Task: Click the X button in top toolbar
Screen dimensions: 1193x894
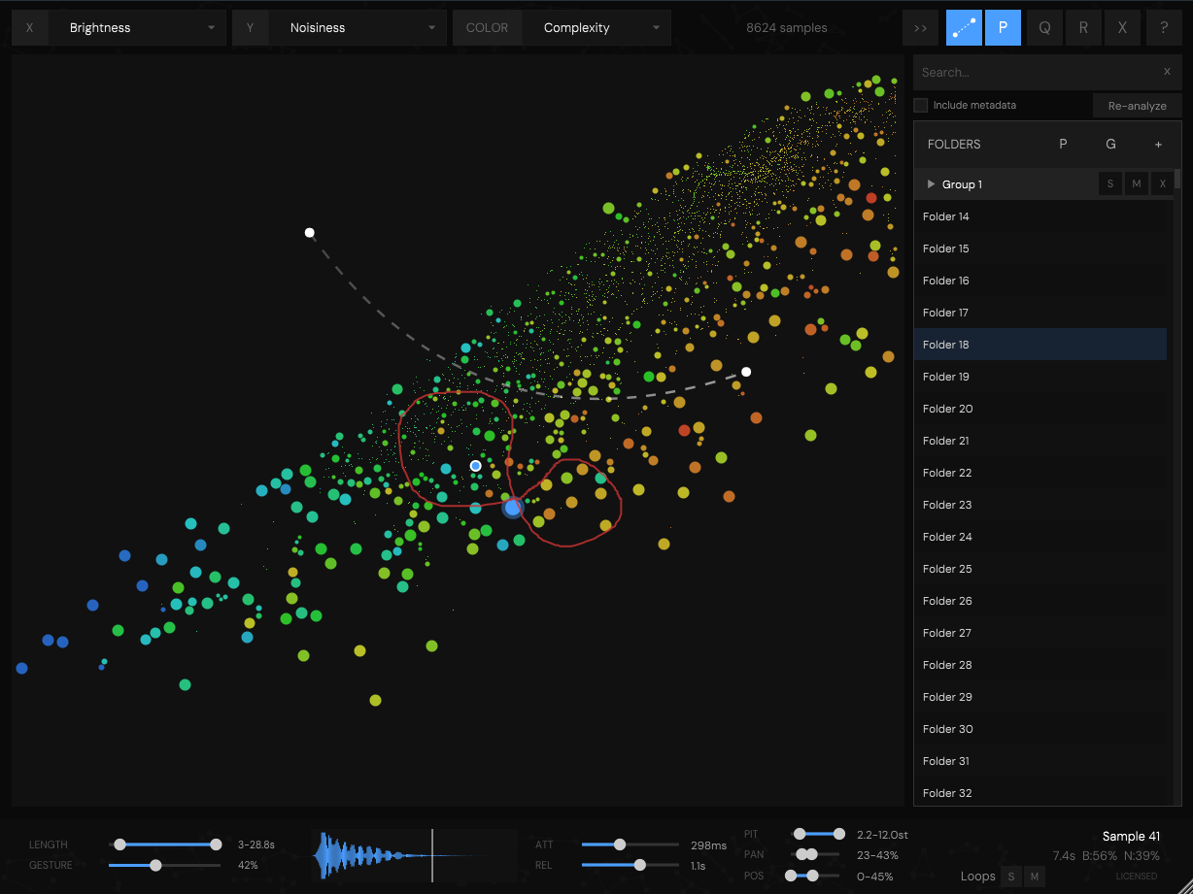Action: 1123,28
